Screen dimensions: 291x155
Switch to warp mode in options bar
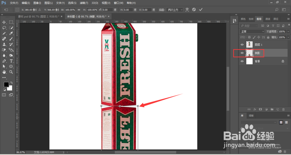tap(187, 10)
